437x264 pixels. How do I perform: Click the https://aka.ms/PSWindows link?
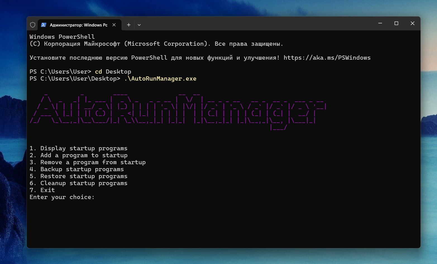click(327, 58)
